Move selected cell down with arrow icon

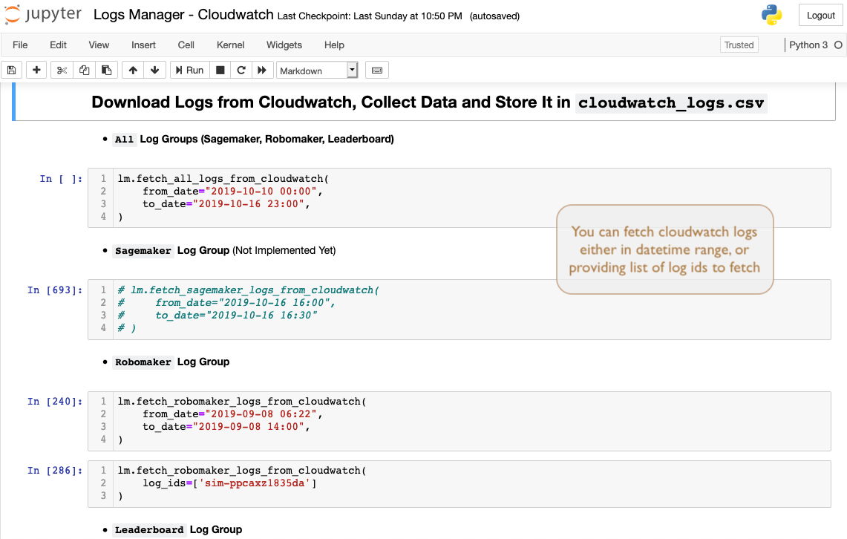[x=154, y=71]
